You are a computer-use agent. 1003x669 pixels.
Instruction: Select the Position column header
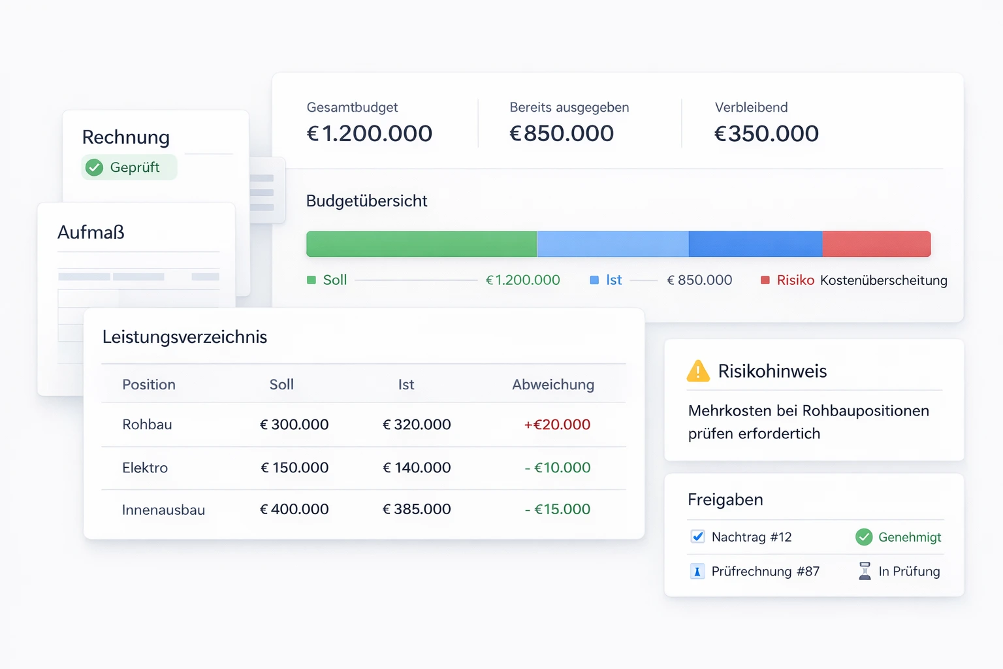point(149,385)
